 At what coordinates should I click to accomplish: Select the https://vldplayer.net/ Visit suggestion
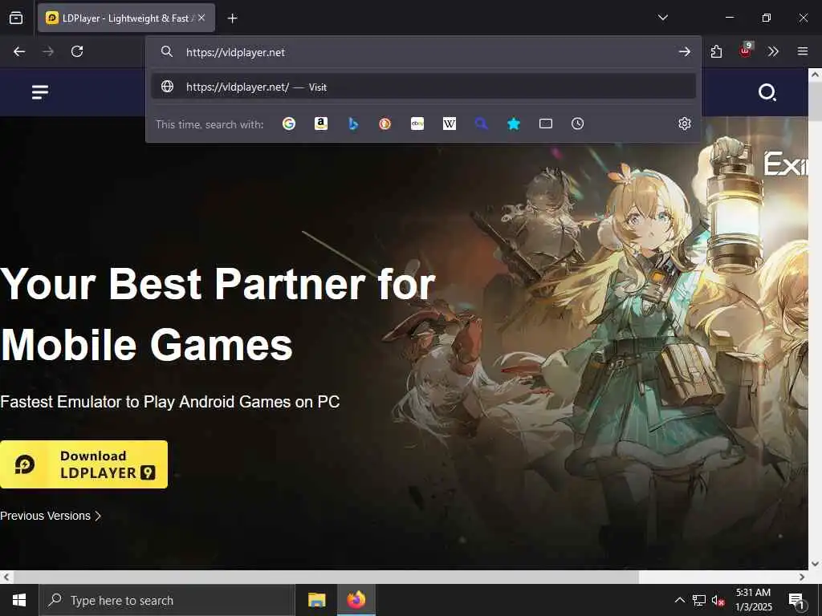click(x=424, y=87)
